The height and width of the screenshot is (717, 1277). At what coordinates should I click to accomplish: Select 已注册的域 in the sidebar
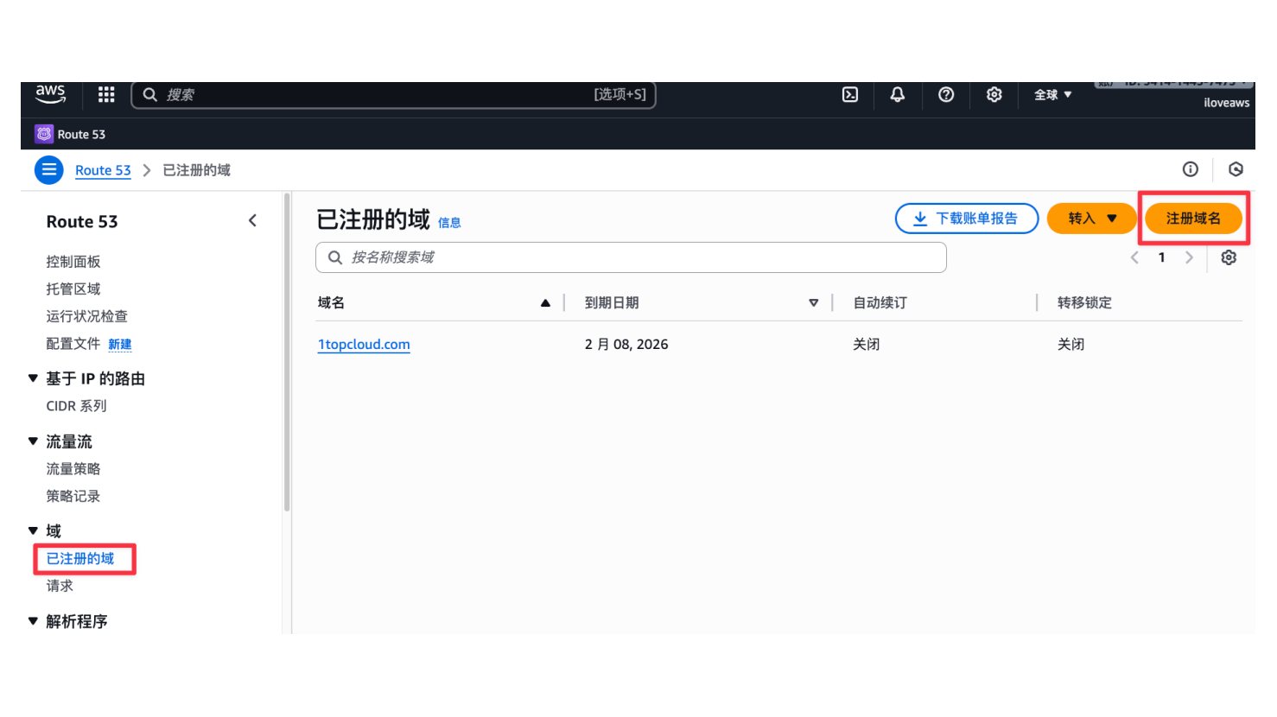click(80, 559)
